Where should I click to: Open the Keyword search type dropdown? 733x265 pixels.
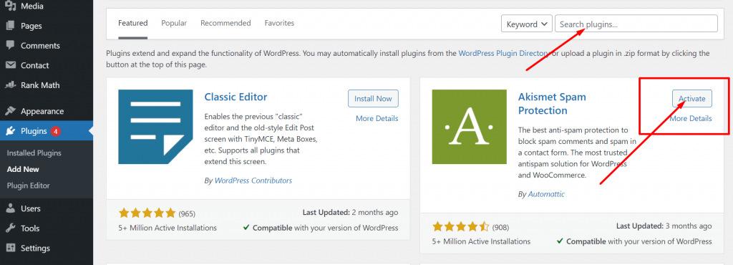tap(526, 24)
